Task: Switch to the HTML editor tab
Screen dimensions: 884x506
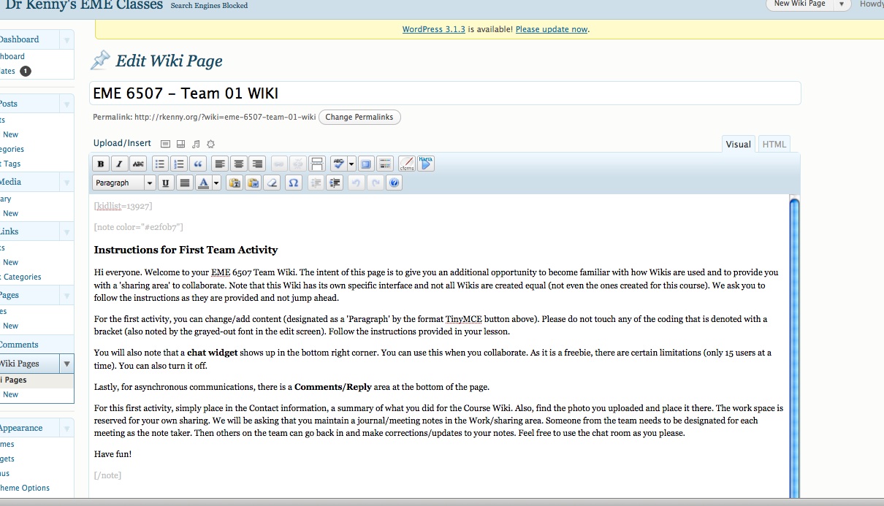Action: [x=774, y=145]
